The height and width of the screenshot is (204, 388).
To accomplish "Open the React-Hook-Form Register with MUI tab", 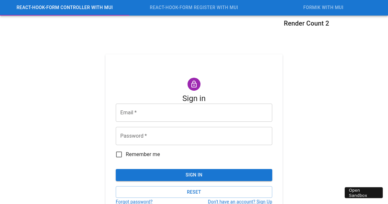I will click(x=194, y=7).
